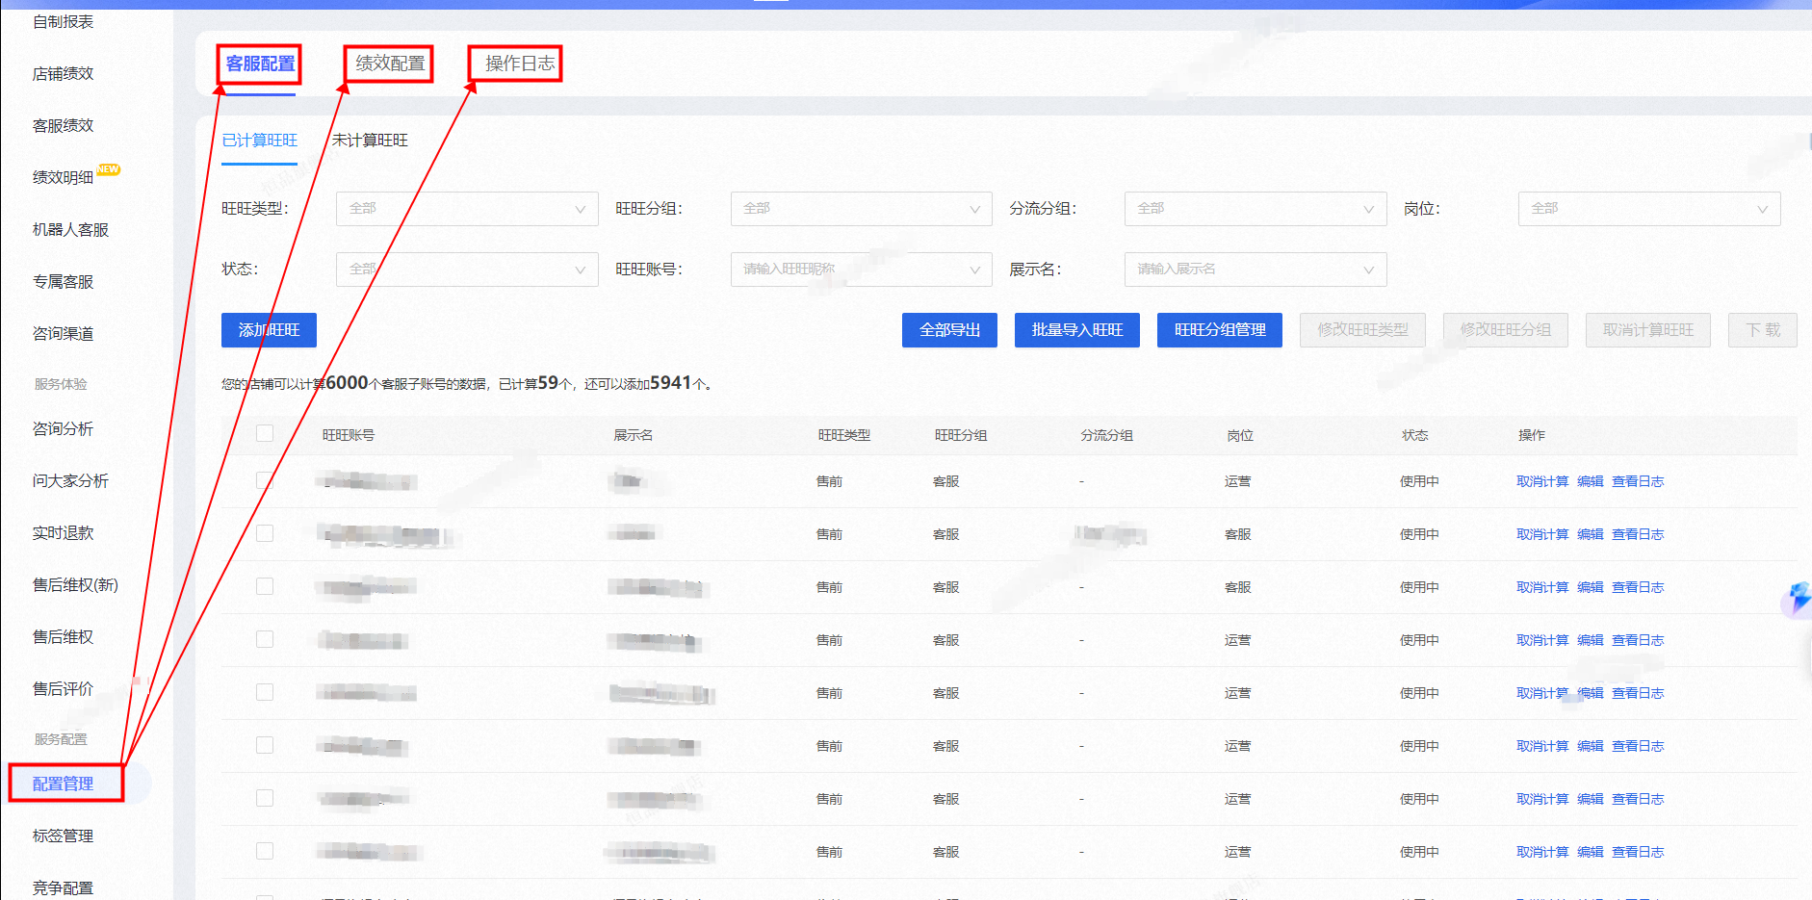The image size is (1812, 900).
Task: Open 机器人客服 in sidebar
Action: [70, 229]
